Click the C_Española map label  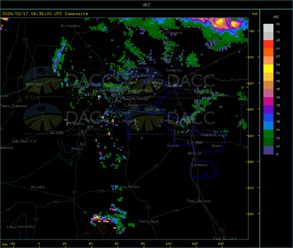140,76
